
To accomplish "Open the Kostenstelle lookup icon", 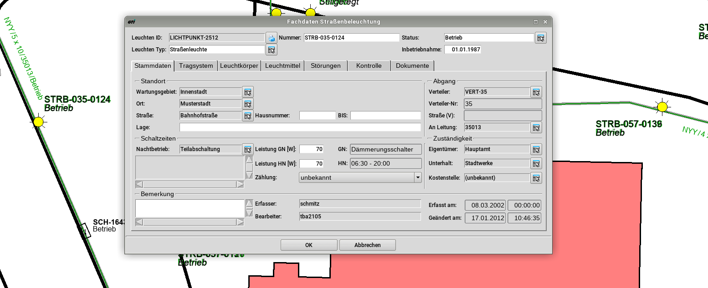I will (536, 178).
